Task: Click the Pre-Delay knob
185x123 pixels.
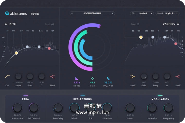Action: [x=58, y=107]
